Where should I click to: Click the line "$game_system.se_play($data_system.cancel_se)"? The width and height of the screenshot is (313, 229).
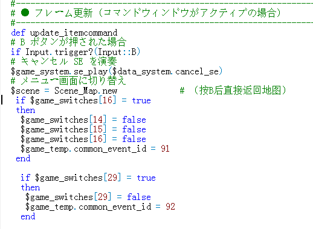pyautogui.click(x=117, y=71)
